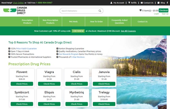
Task: Open Frequently Asked Questions
Action: tap(120, 22)
